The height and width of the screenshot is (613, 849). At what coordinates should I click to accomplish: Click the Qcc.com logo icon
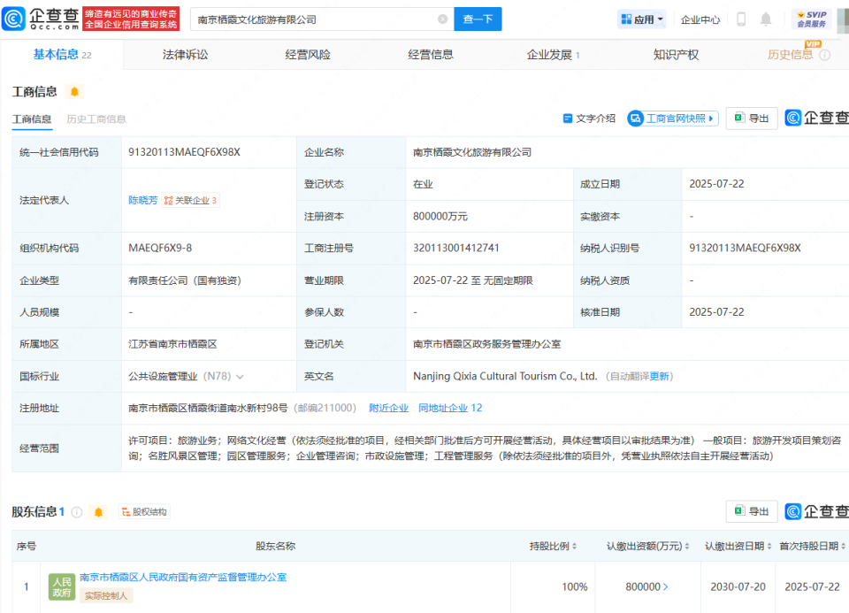click(x=13, y=19)
